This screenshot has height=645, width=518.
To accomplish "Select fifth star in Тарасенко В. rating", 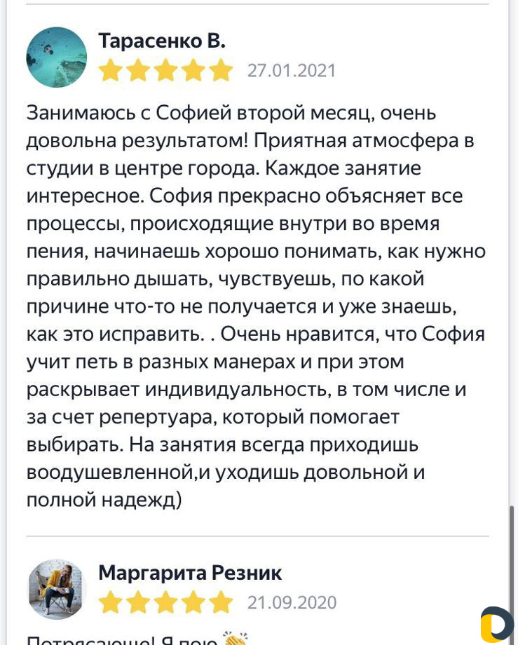I will pyautogui.click(x=221, y=70).
